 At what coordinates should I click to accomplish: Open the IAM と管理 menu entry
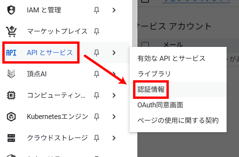65,10
